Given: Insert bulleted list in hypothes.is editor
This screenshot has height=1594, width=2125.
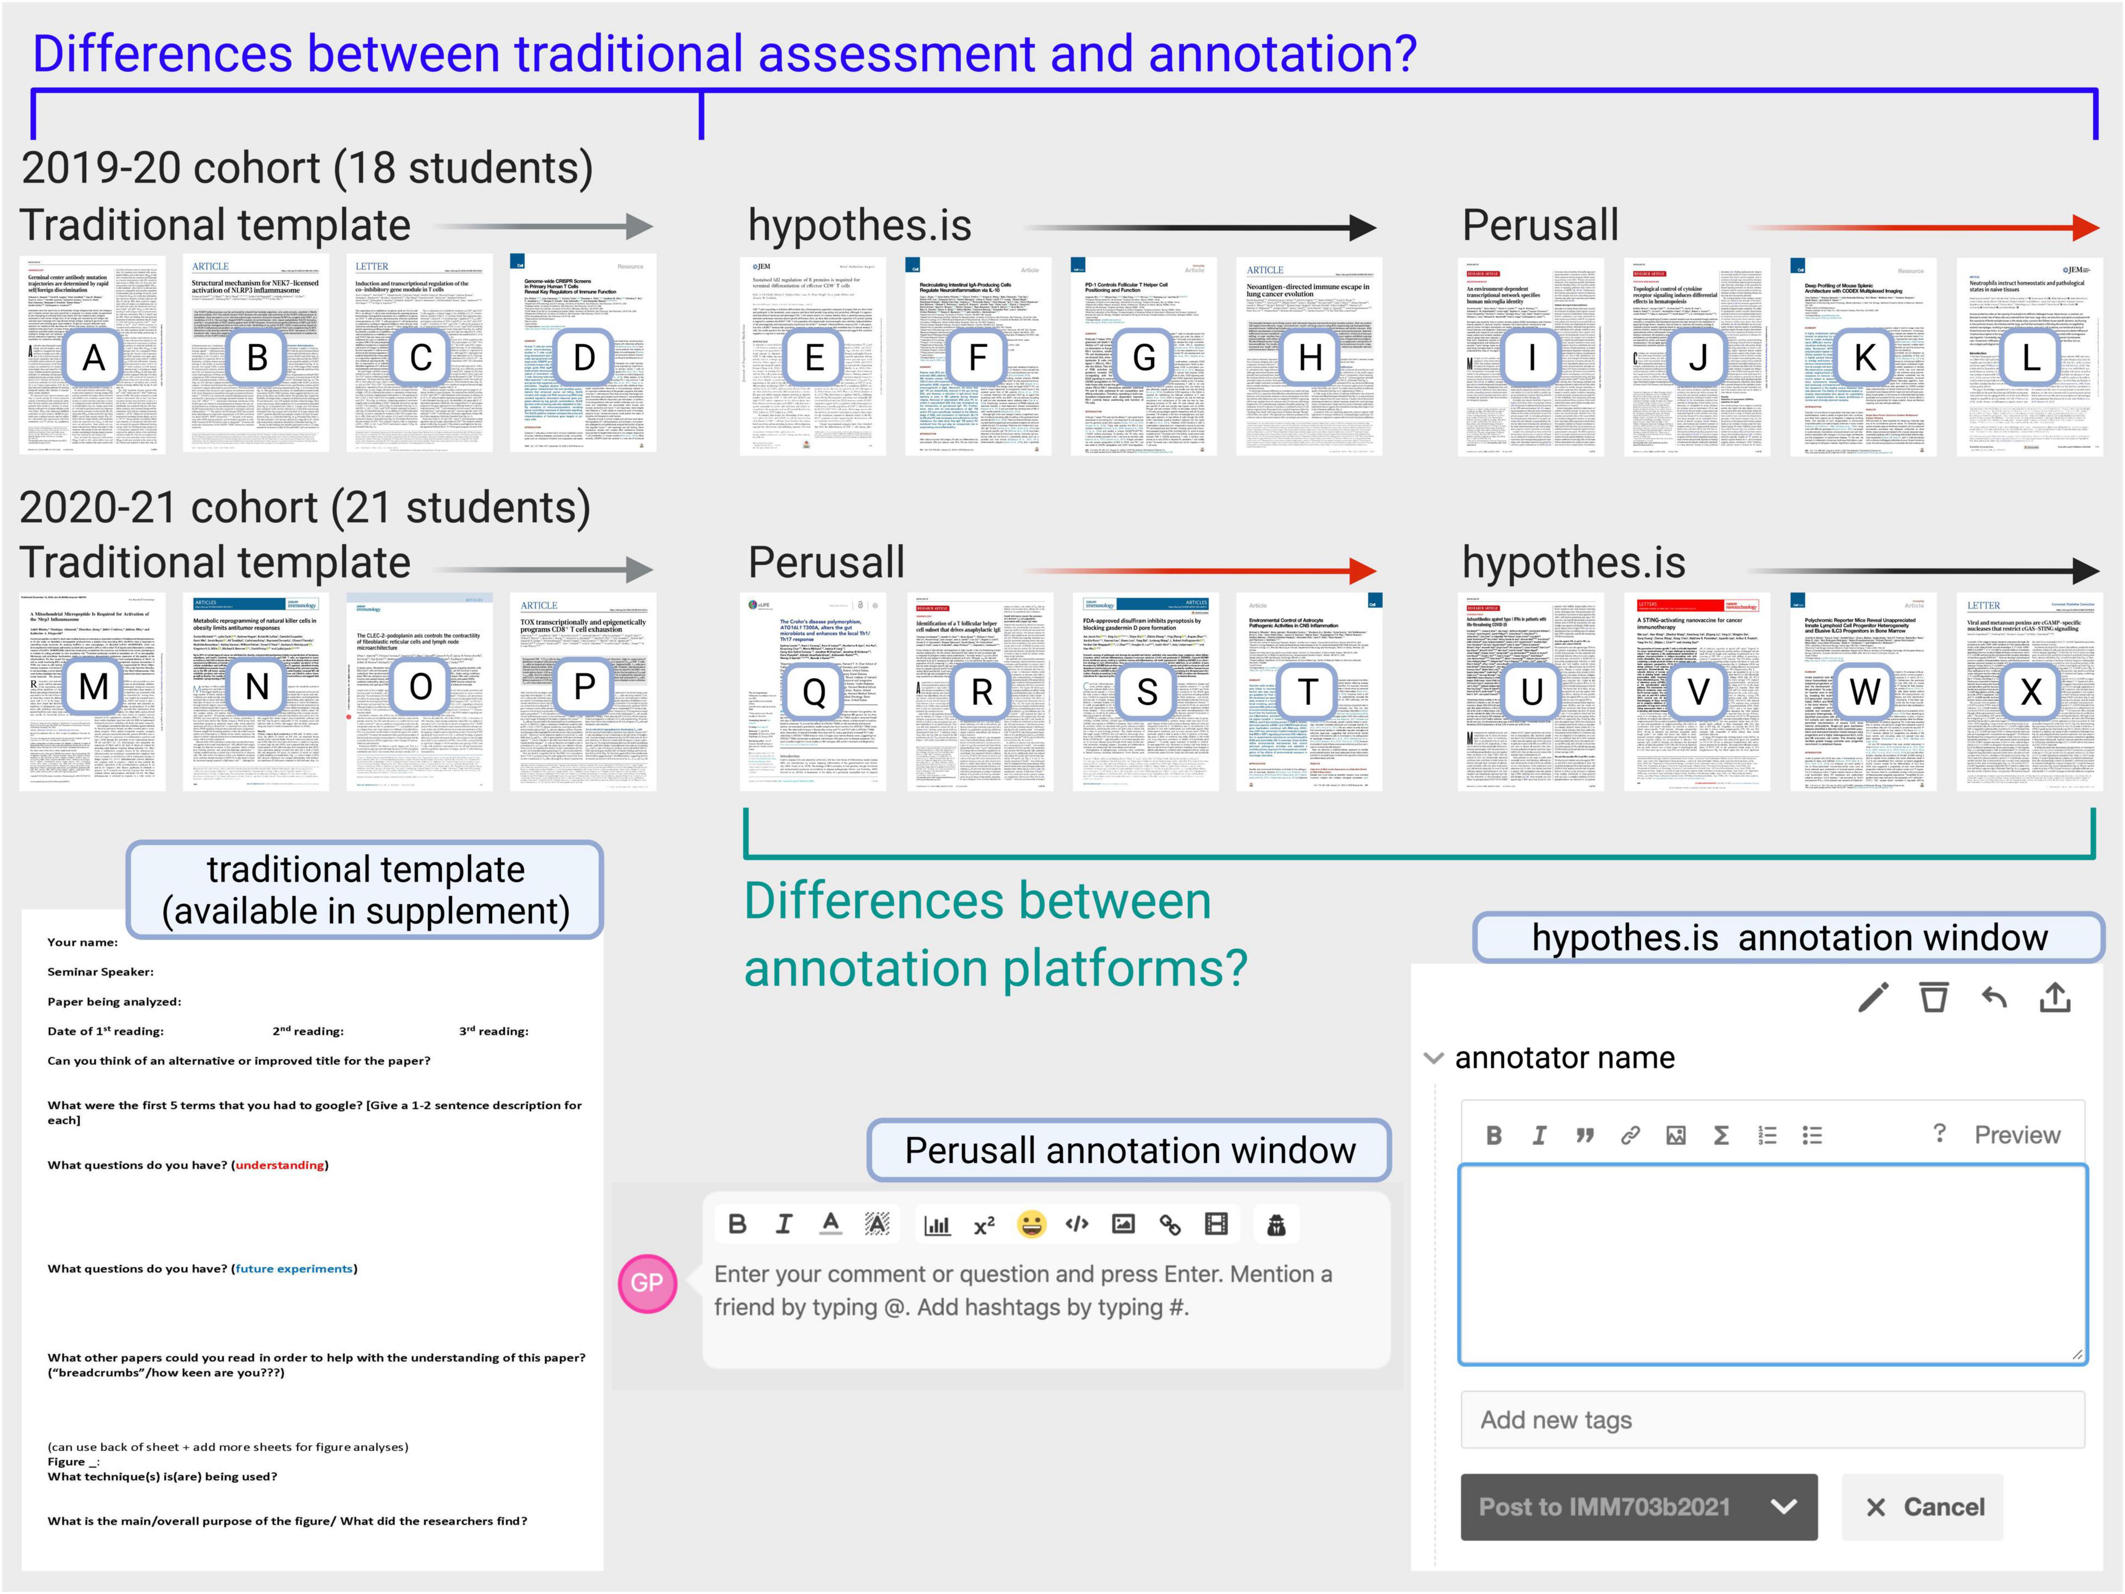Looking at the screenshot, I should pos(1812,1135).
